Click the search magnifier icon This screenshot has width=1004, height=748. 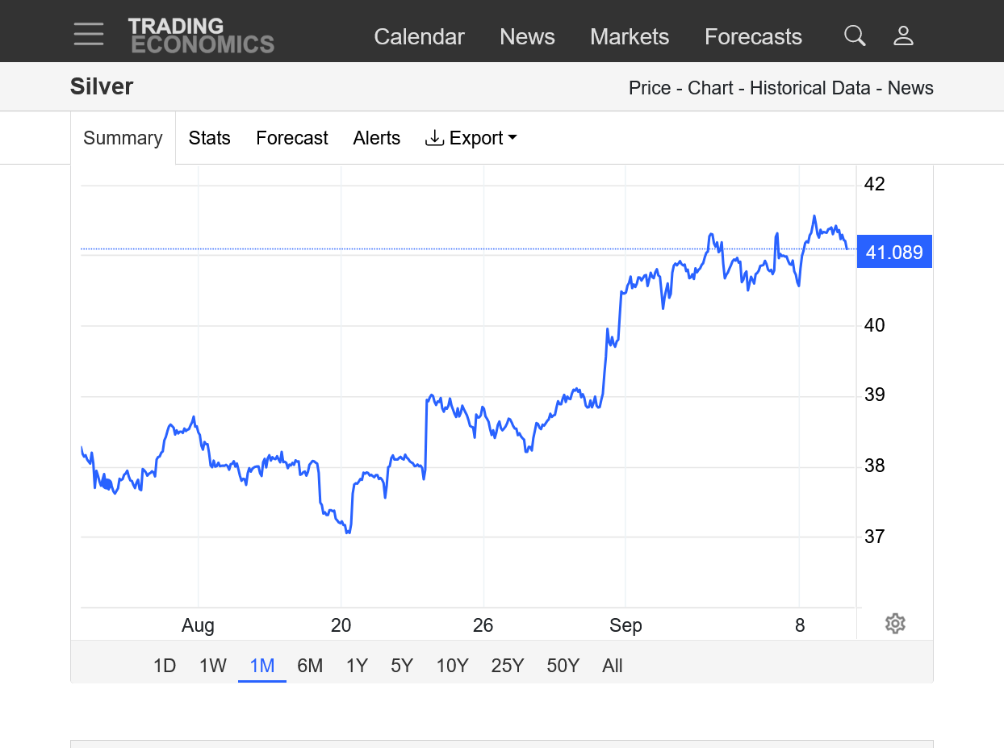point(854,36)
